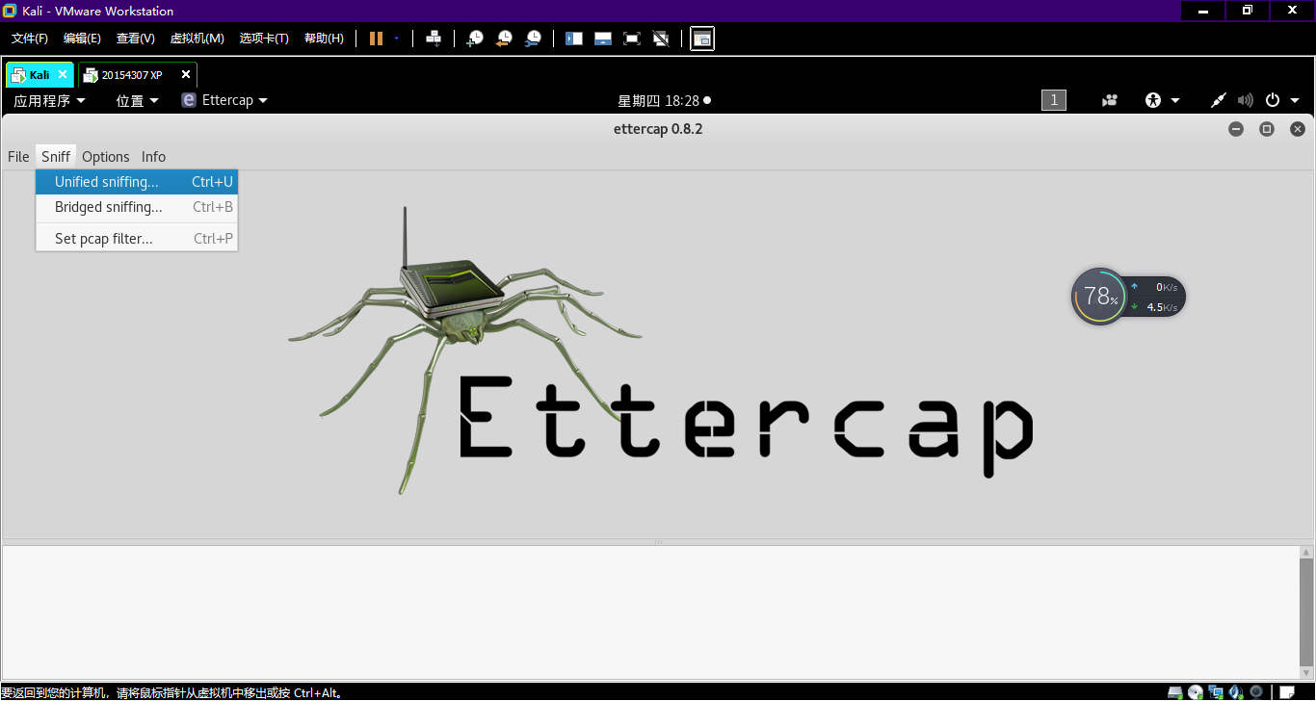The image size is (1316, 701).
Task: Open the snapshot manager icon
Action: (x=533, y=39)
